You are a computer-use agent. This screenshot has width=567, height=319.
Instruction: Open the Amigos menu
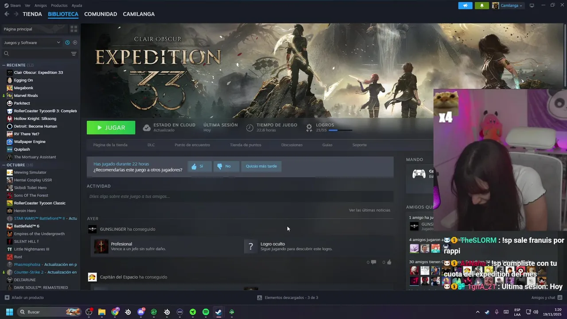tap(41, 5)
